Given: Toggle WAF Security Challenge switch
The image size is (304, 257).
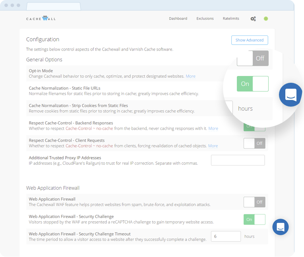Looking at the screenshot, I should click(x=254, y=219).
